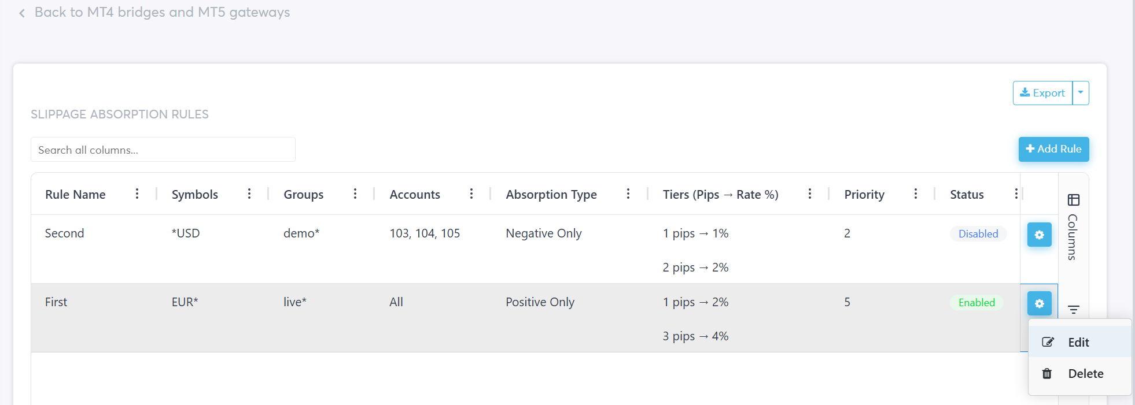Click the Export button
The height and width of the screenshot is (405, 1135).
(1042, 93)
